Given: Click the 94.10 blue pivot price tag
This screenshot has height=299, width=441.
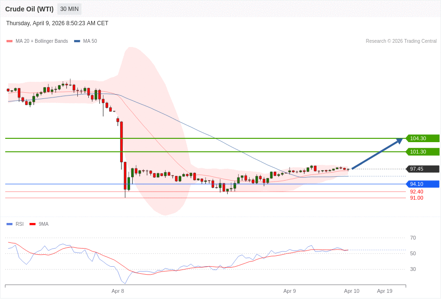Looking at the screenshot, I should click(x=422, y=184).
